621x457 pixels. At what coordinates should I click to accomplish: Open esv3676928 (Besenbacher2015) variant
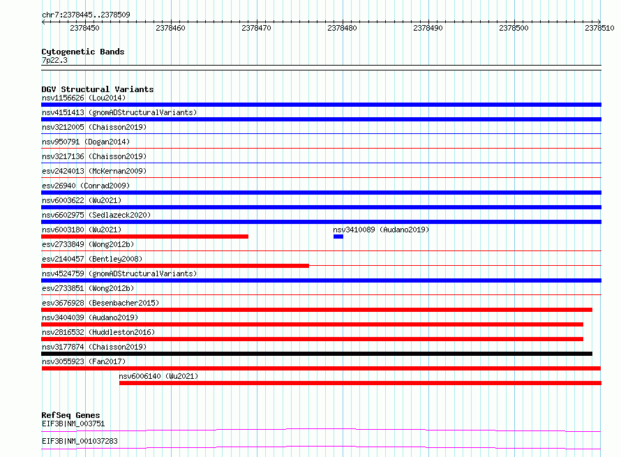click(x=100, y=303)
